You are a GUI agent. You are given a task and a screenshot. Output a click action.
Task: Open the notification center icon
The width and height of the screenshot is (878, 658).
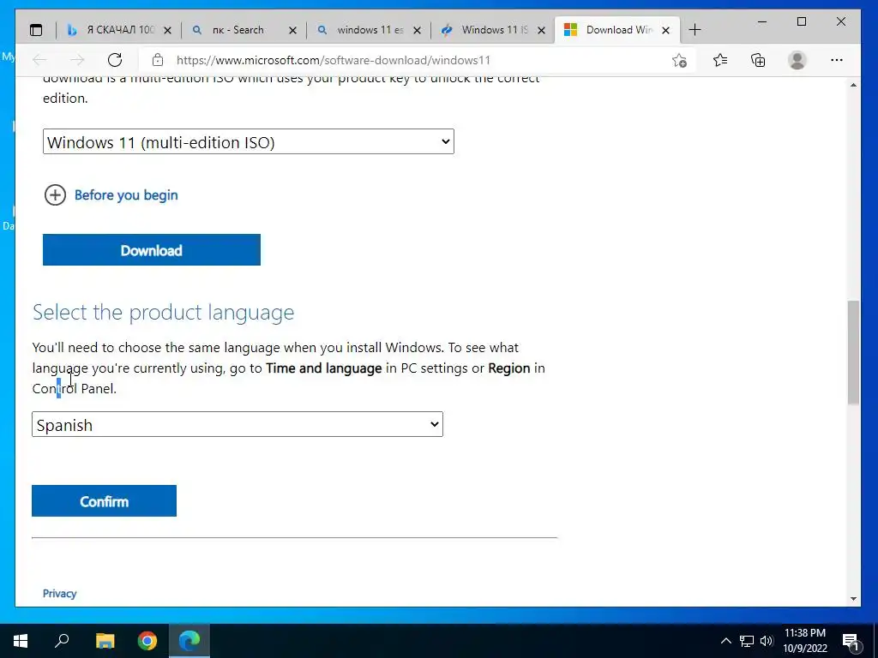(x=851, y=641)
